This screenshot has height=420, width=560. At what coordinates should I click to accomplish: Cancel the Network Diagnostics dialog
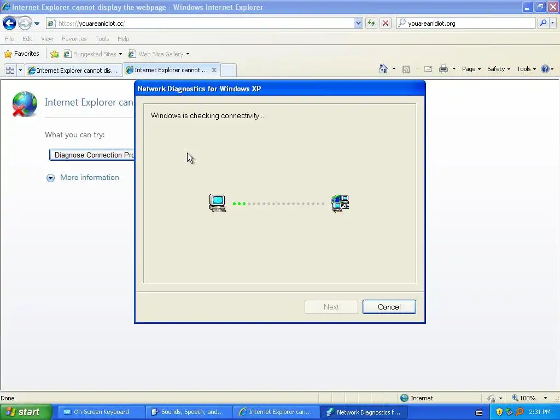point(389,307)
